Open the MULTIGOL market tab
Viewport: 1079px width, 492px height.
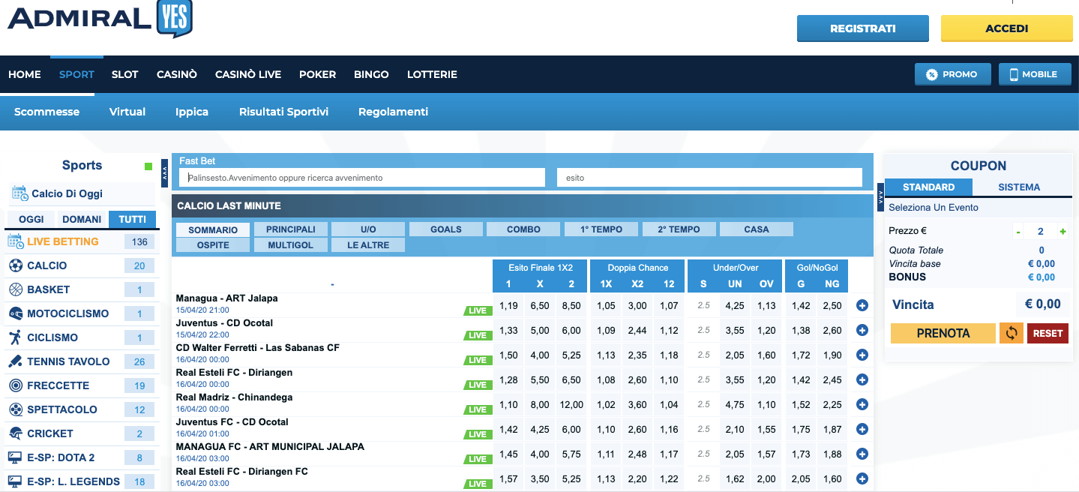click(291, 245)
